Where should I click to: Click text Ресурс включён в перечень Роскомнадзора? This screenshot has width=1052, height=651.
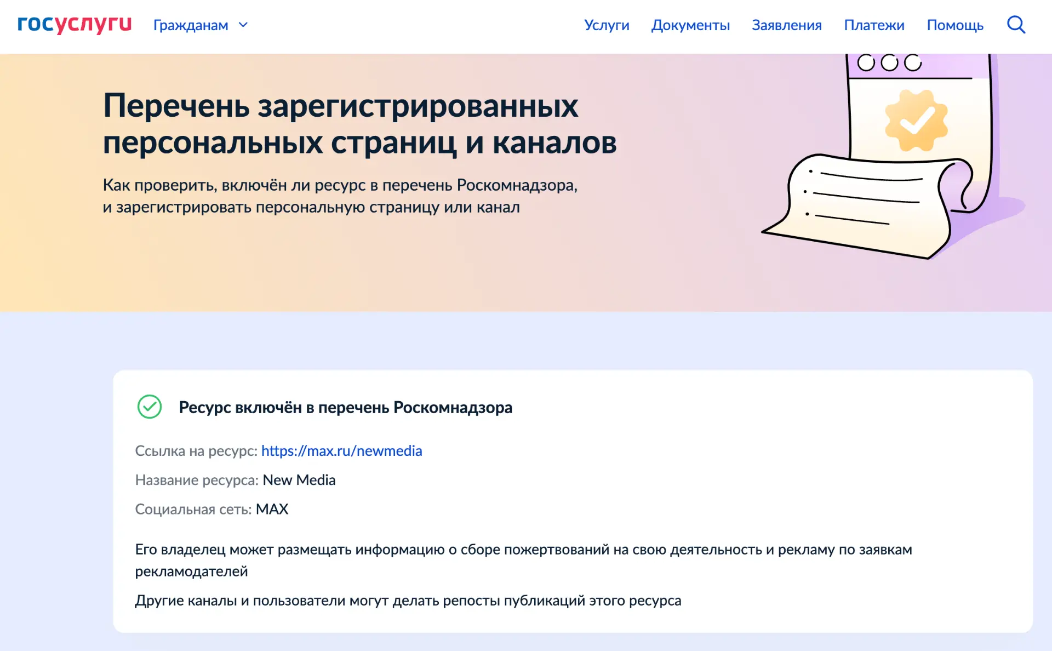click(x=346, y=408)
